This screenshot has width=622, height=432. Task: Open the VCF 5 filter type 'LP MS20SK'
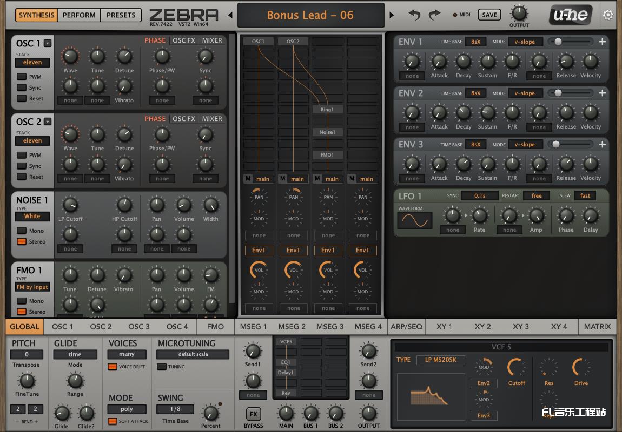(x=440, y=360)
